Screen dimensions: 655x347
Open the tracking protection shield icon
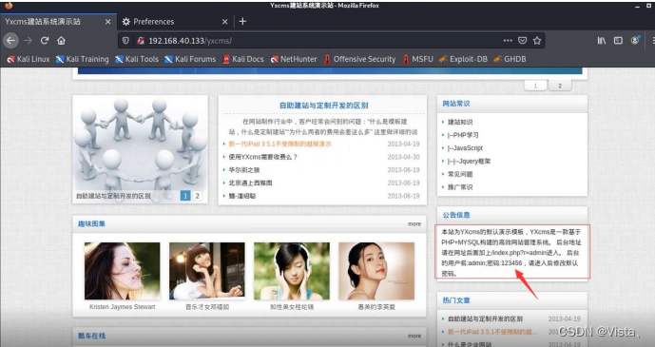pos(125,41)
